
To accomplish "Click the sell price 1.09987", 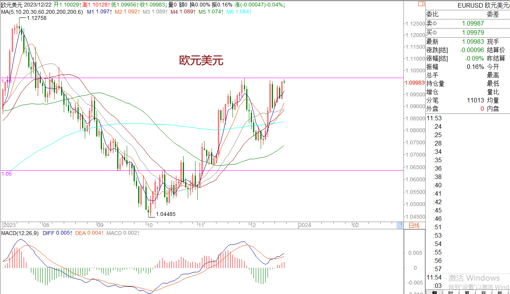I will coord(473,24).
